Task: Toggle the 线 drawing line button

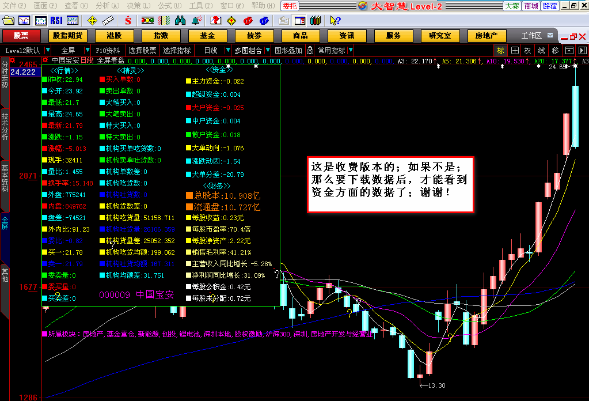Action: (x=541, y=50)
